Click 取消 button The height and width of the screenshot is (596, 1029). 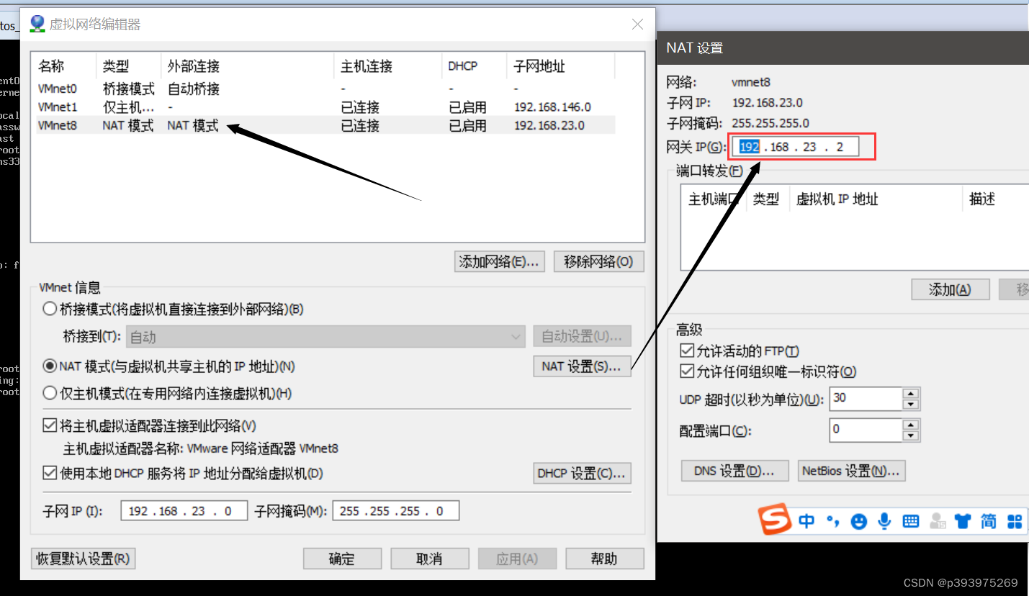click(429, 559)
